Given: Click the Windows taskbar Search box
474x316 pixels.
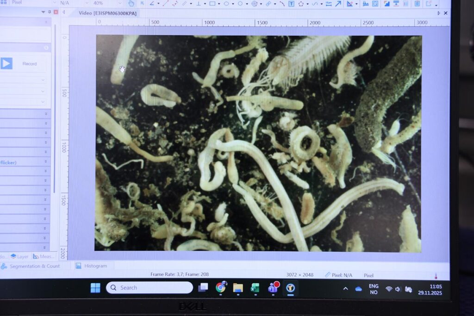Looking at the screenshot, I should [x=150, y=287].
